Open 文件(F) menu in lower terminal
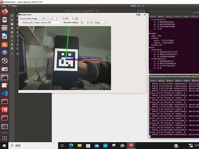The width and height of the screenshot is (199, 149). click(x=153, y=81)
